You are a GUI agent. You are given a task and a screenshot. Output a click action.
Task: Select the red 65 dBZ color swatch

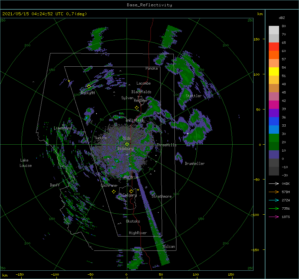(x=274, y=47)
